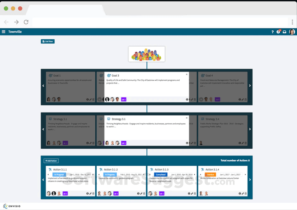297x210 pixels.
Task: Open the Help question mark icon
Action: (273, 32)
